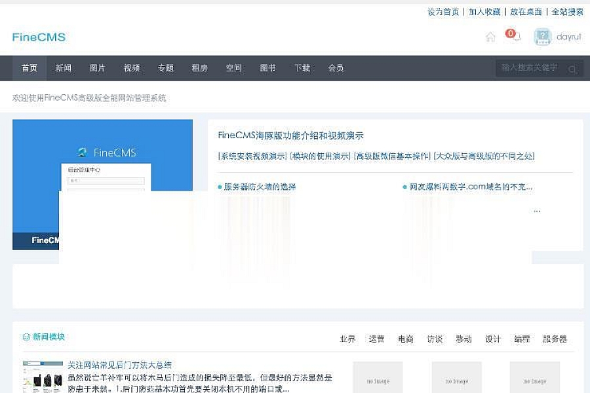Select the 访谈 news tab
The height and width of the screenshot is (393, 590).
[435, 339]
